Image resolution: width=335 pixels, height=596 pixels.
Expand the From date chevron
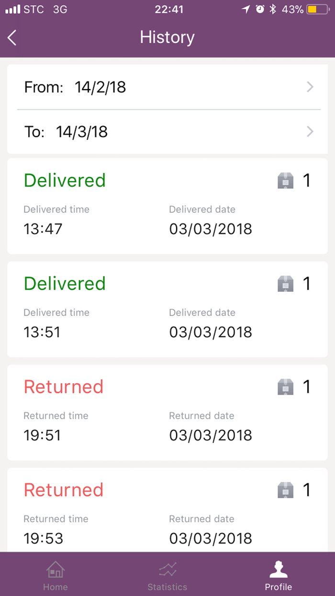tap(310, 87)
